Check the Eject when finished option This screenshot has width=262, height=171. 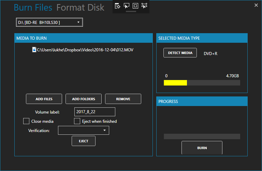(77, 121)
